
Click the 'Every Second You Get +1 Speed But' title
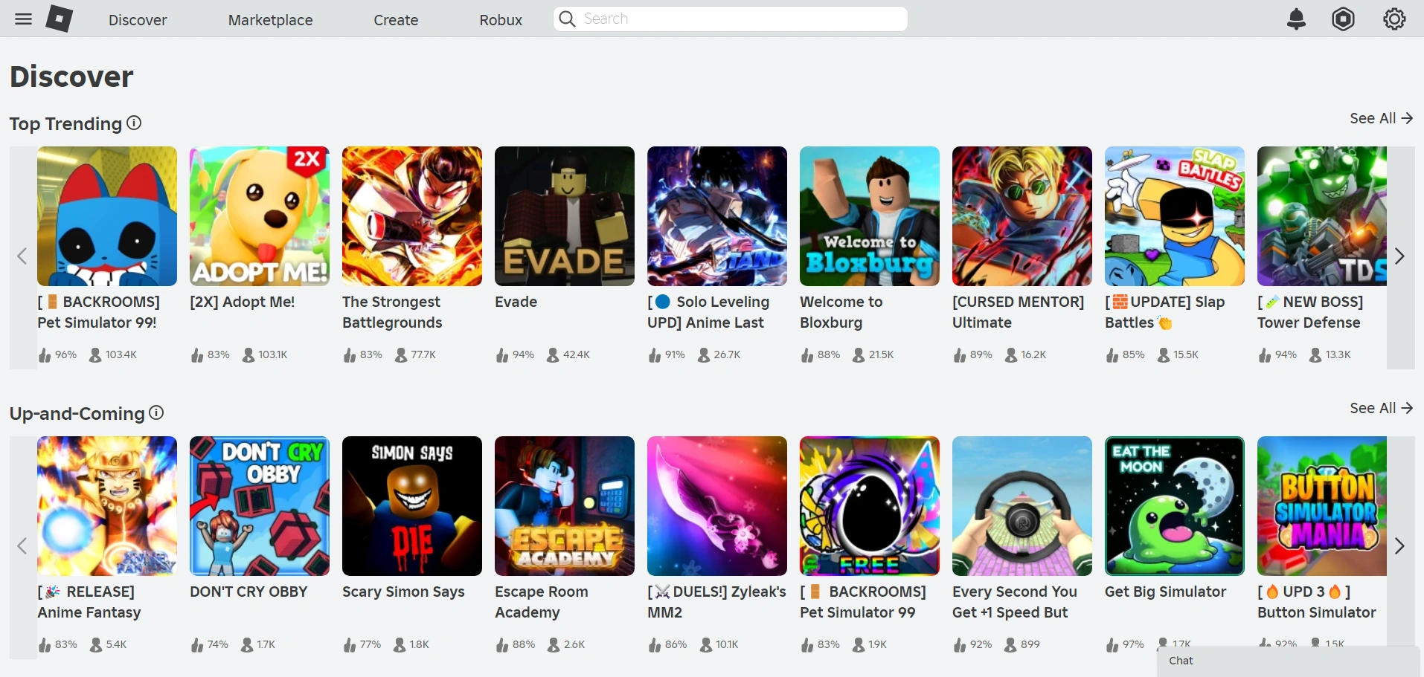(1015, 602)
